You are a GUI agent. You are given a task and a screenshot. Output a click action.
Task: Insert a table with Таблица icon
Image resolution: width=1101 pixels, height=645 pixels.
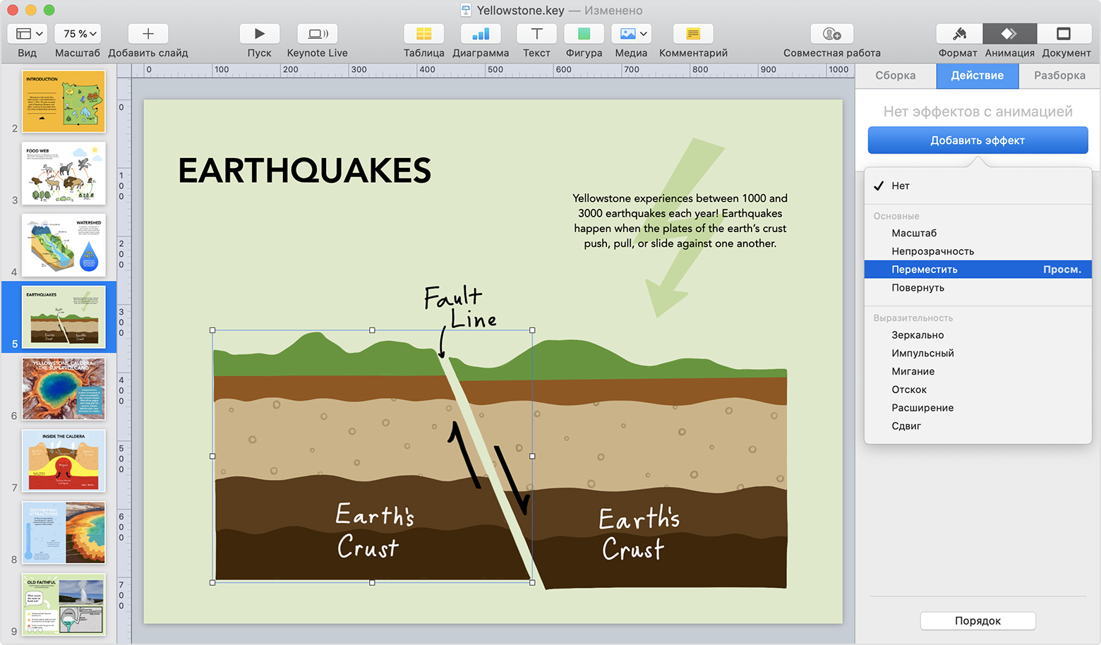423,34
